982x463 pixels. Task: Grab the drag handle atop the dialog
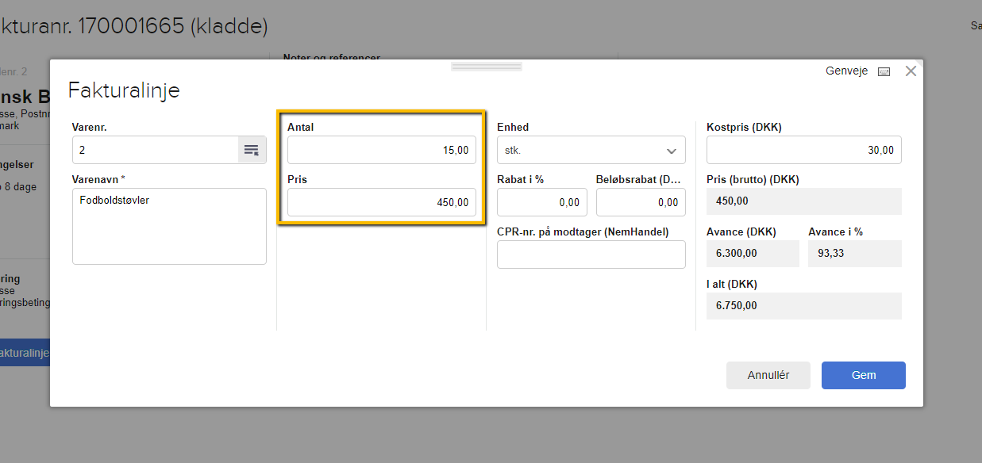486,67
